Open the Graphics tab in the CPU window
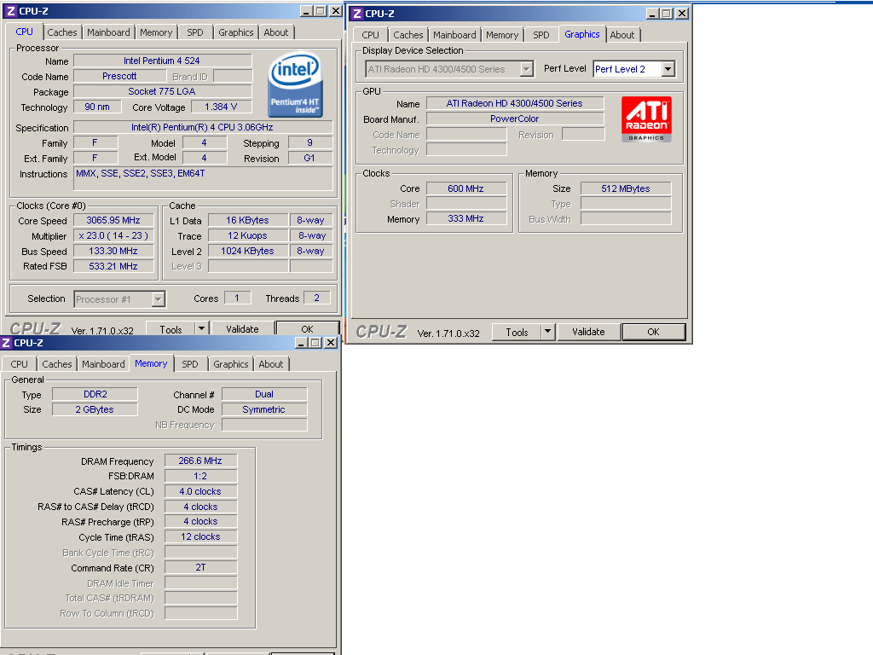 (236, 32)
